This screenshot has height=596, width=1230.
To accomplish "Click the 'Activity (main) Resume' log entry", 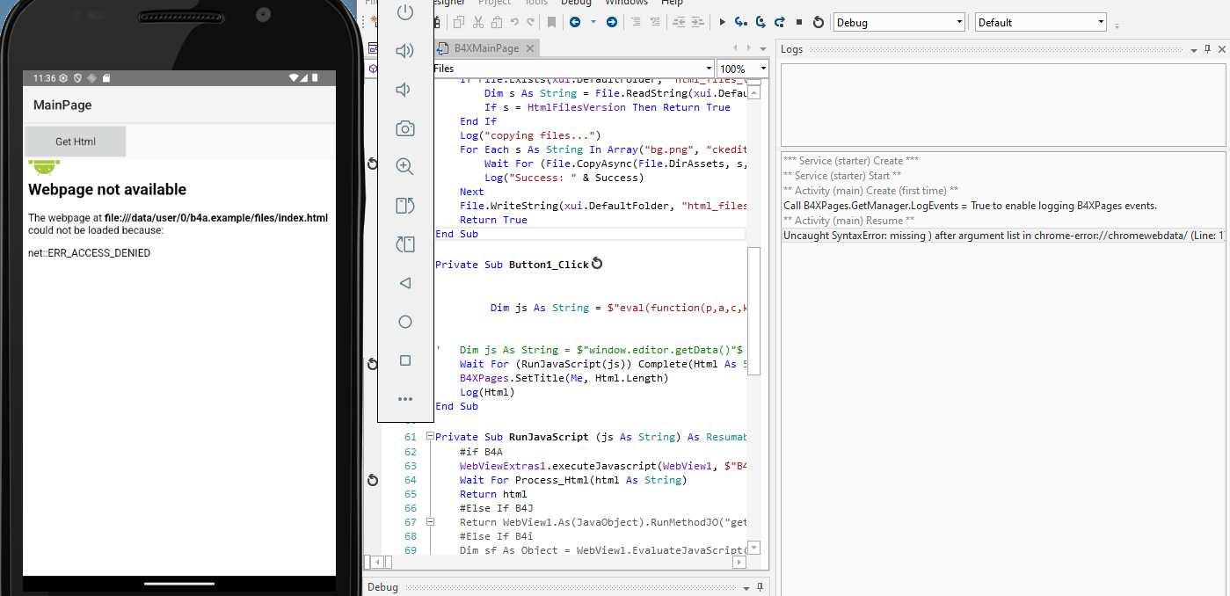I will pyautogui.click(x=849, y=221).
